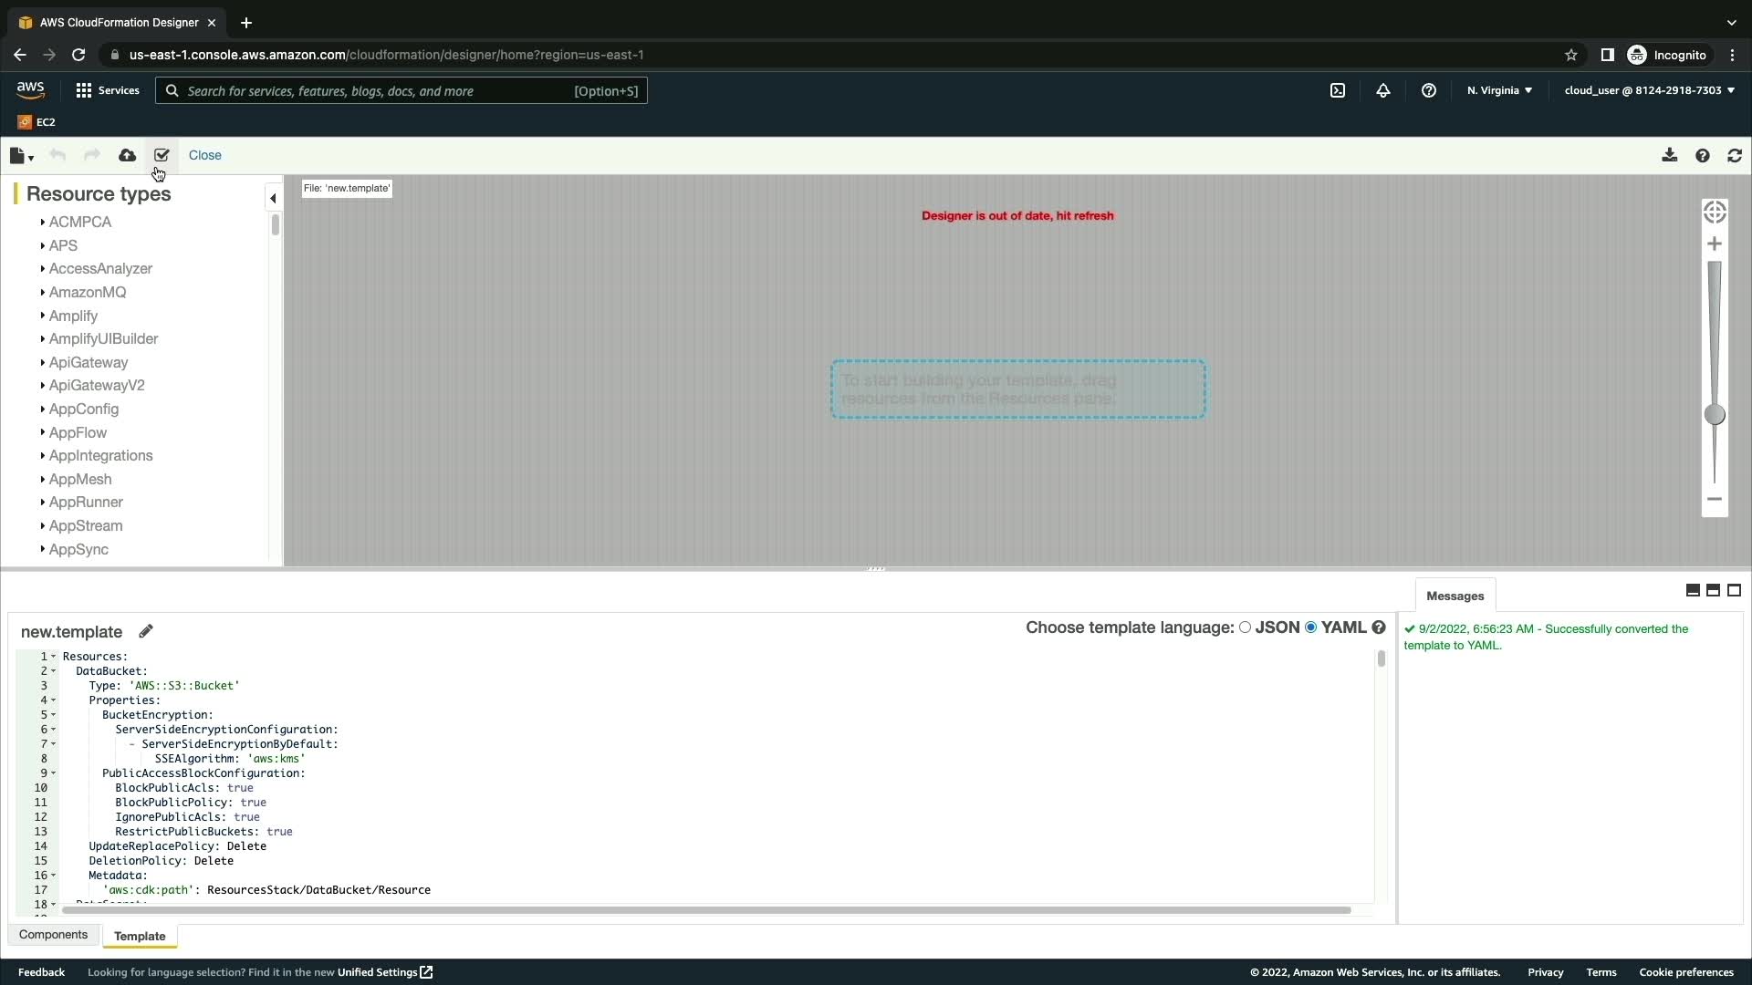Image resolution: width=1752 pixels, height=985 pixels.
Task: Click the validate template checkmark icon
Action: coord(162,155)
